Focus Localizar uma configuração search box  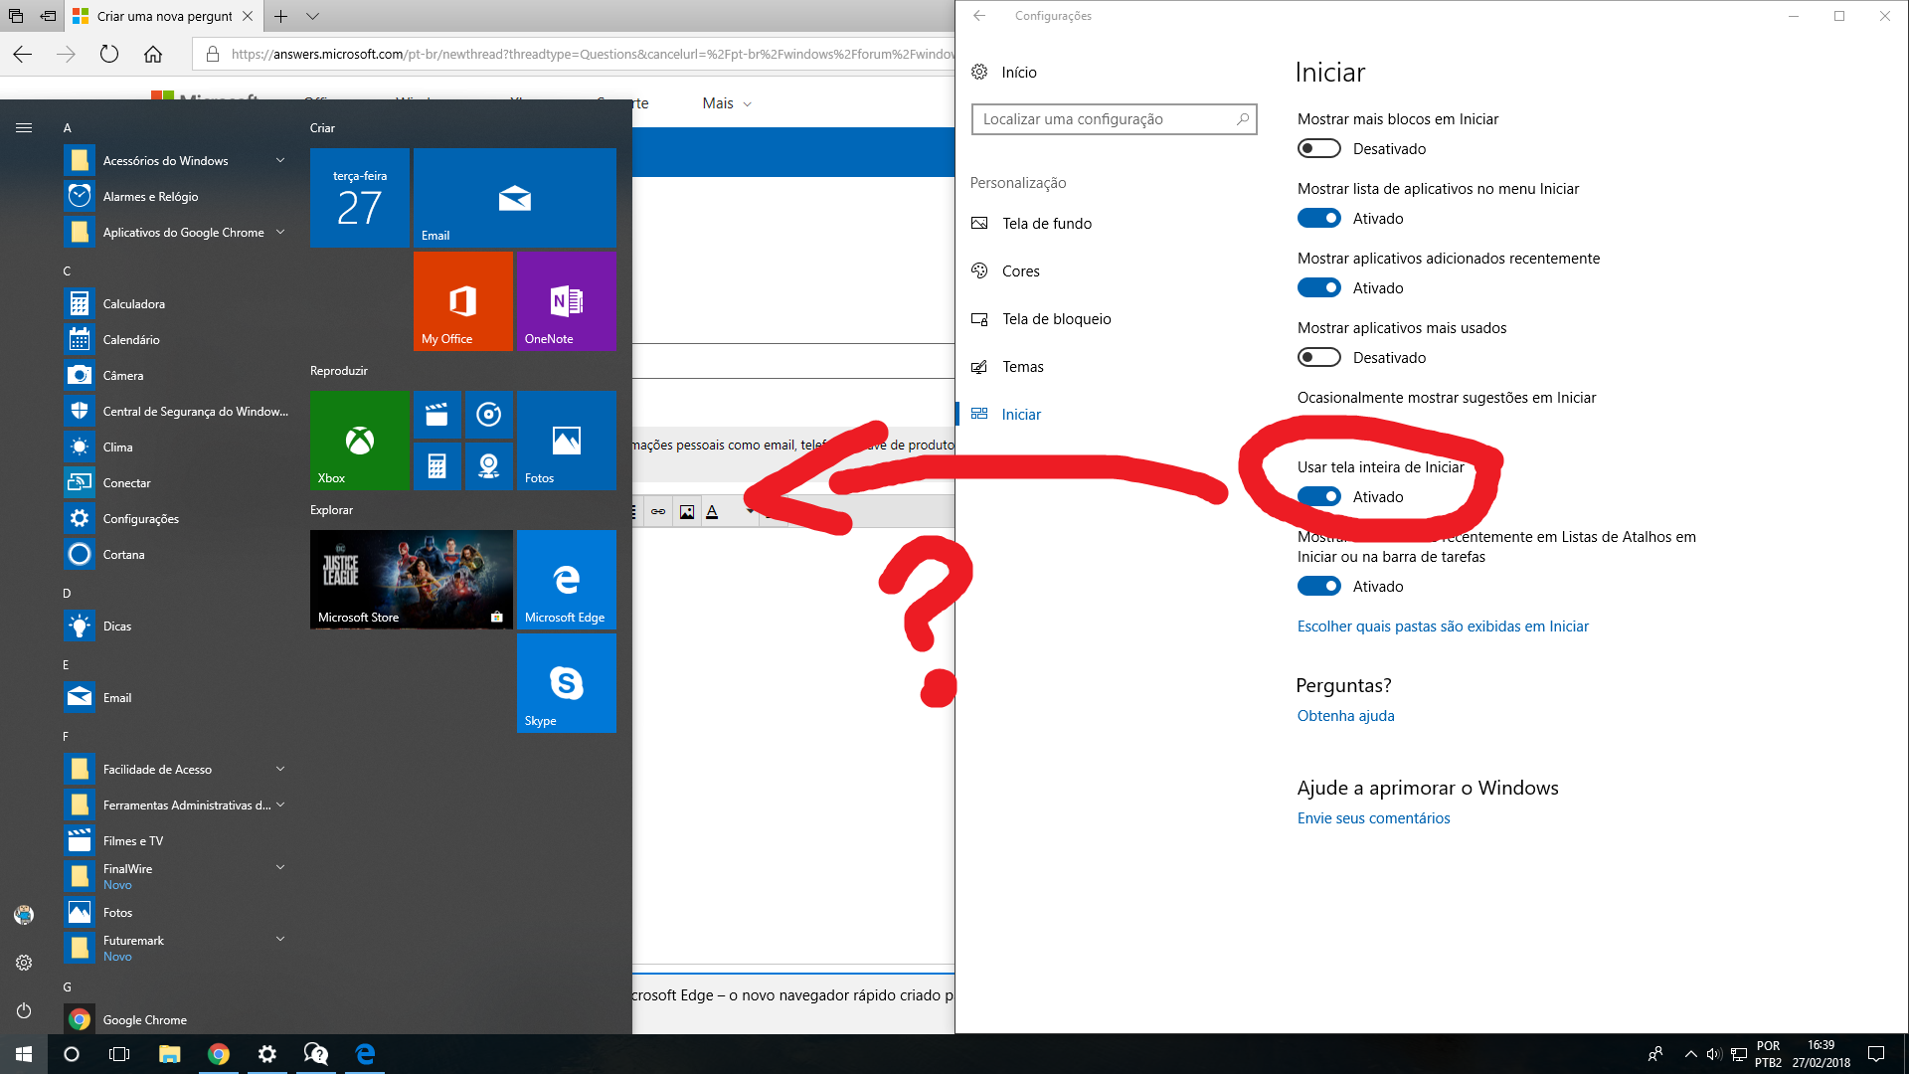click(1114, 118)
